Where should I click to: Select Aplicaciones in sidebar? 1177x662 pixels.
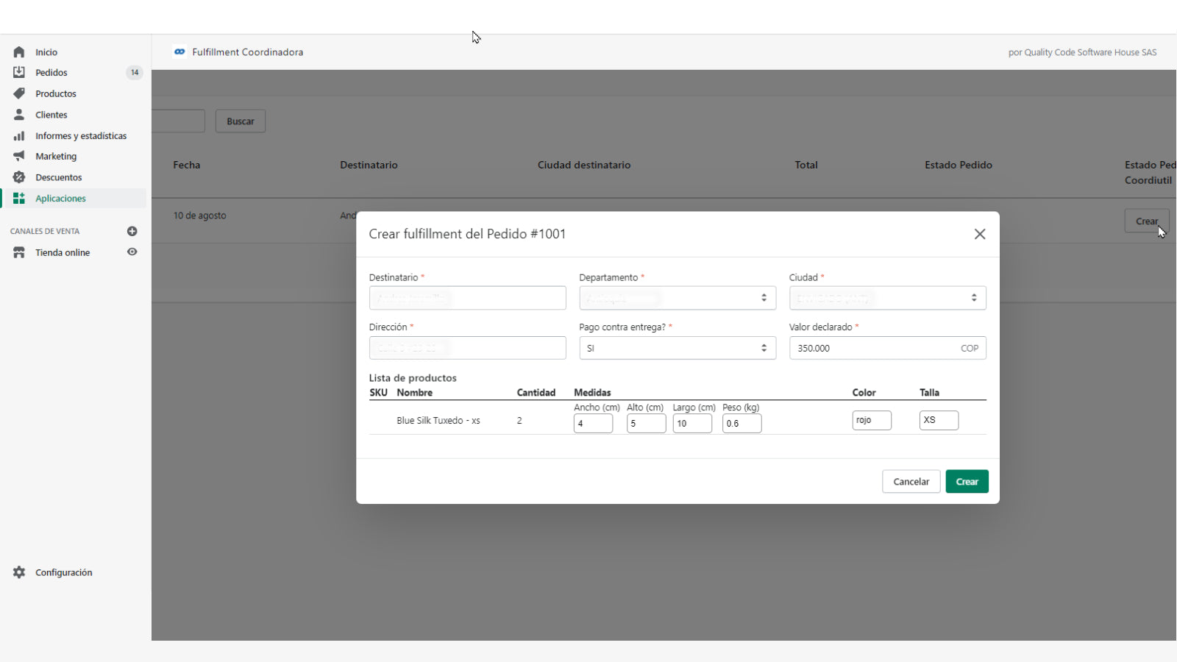[60, 199]
